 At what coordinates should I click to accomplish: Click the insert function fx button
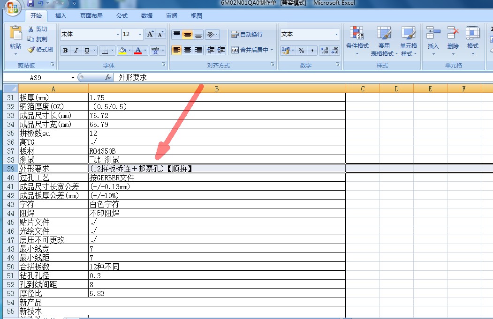(x=108, y=77)
